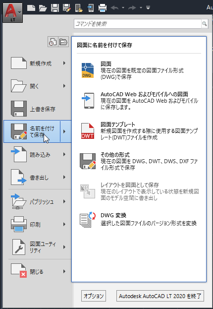Click the Save floppy icon in quick access toolbar
Viewport: 213px width, 309px height.
(x=54, y=8)
